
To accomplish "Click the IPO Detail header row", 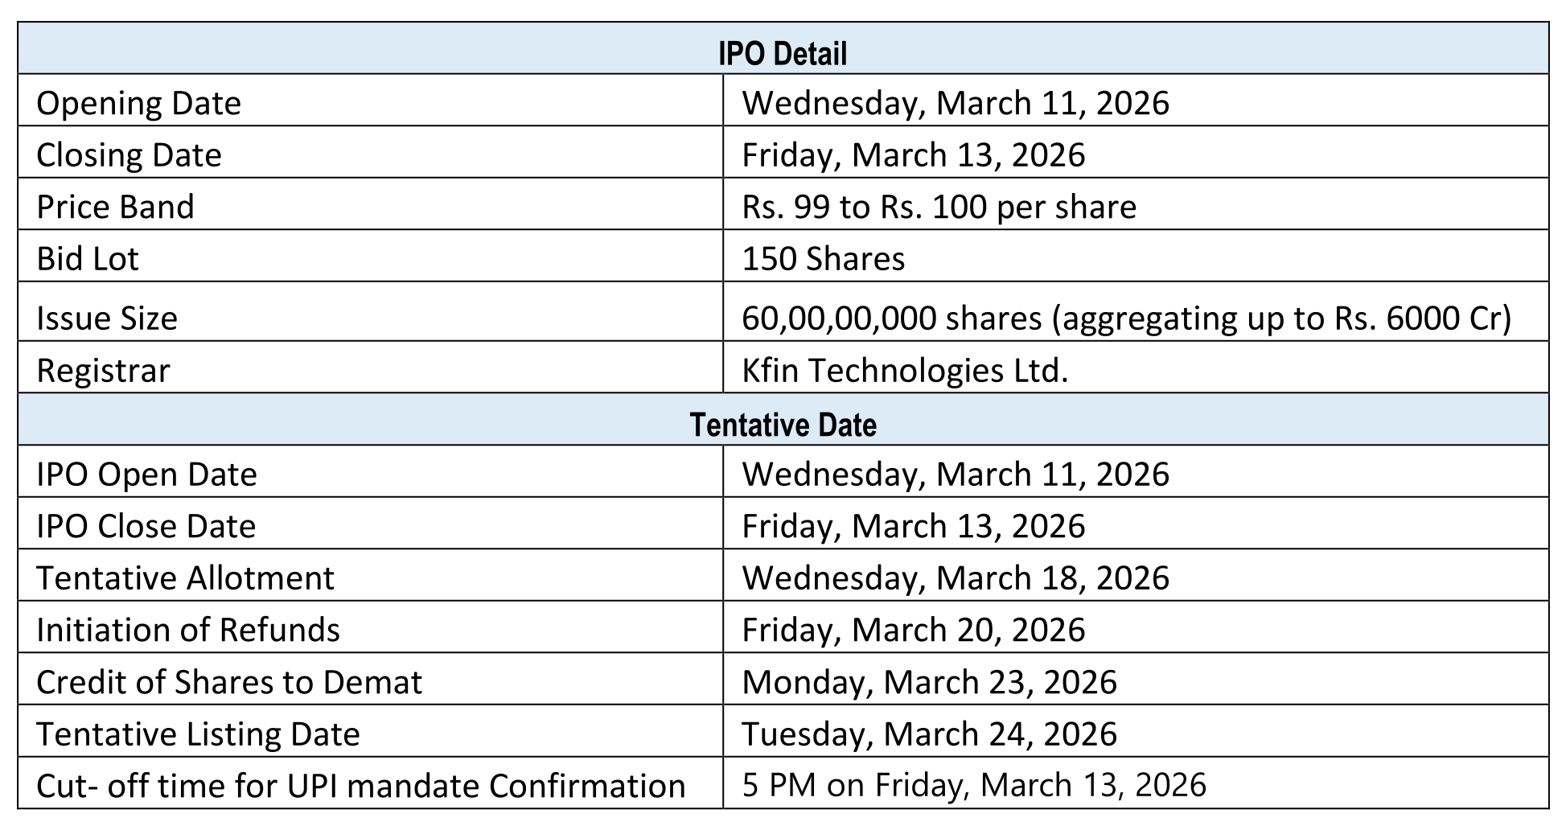I will [783, 54].
